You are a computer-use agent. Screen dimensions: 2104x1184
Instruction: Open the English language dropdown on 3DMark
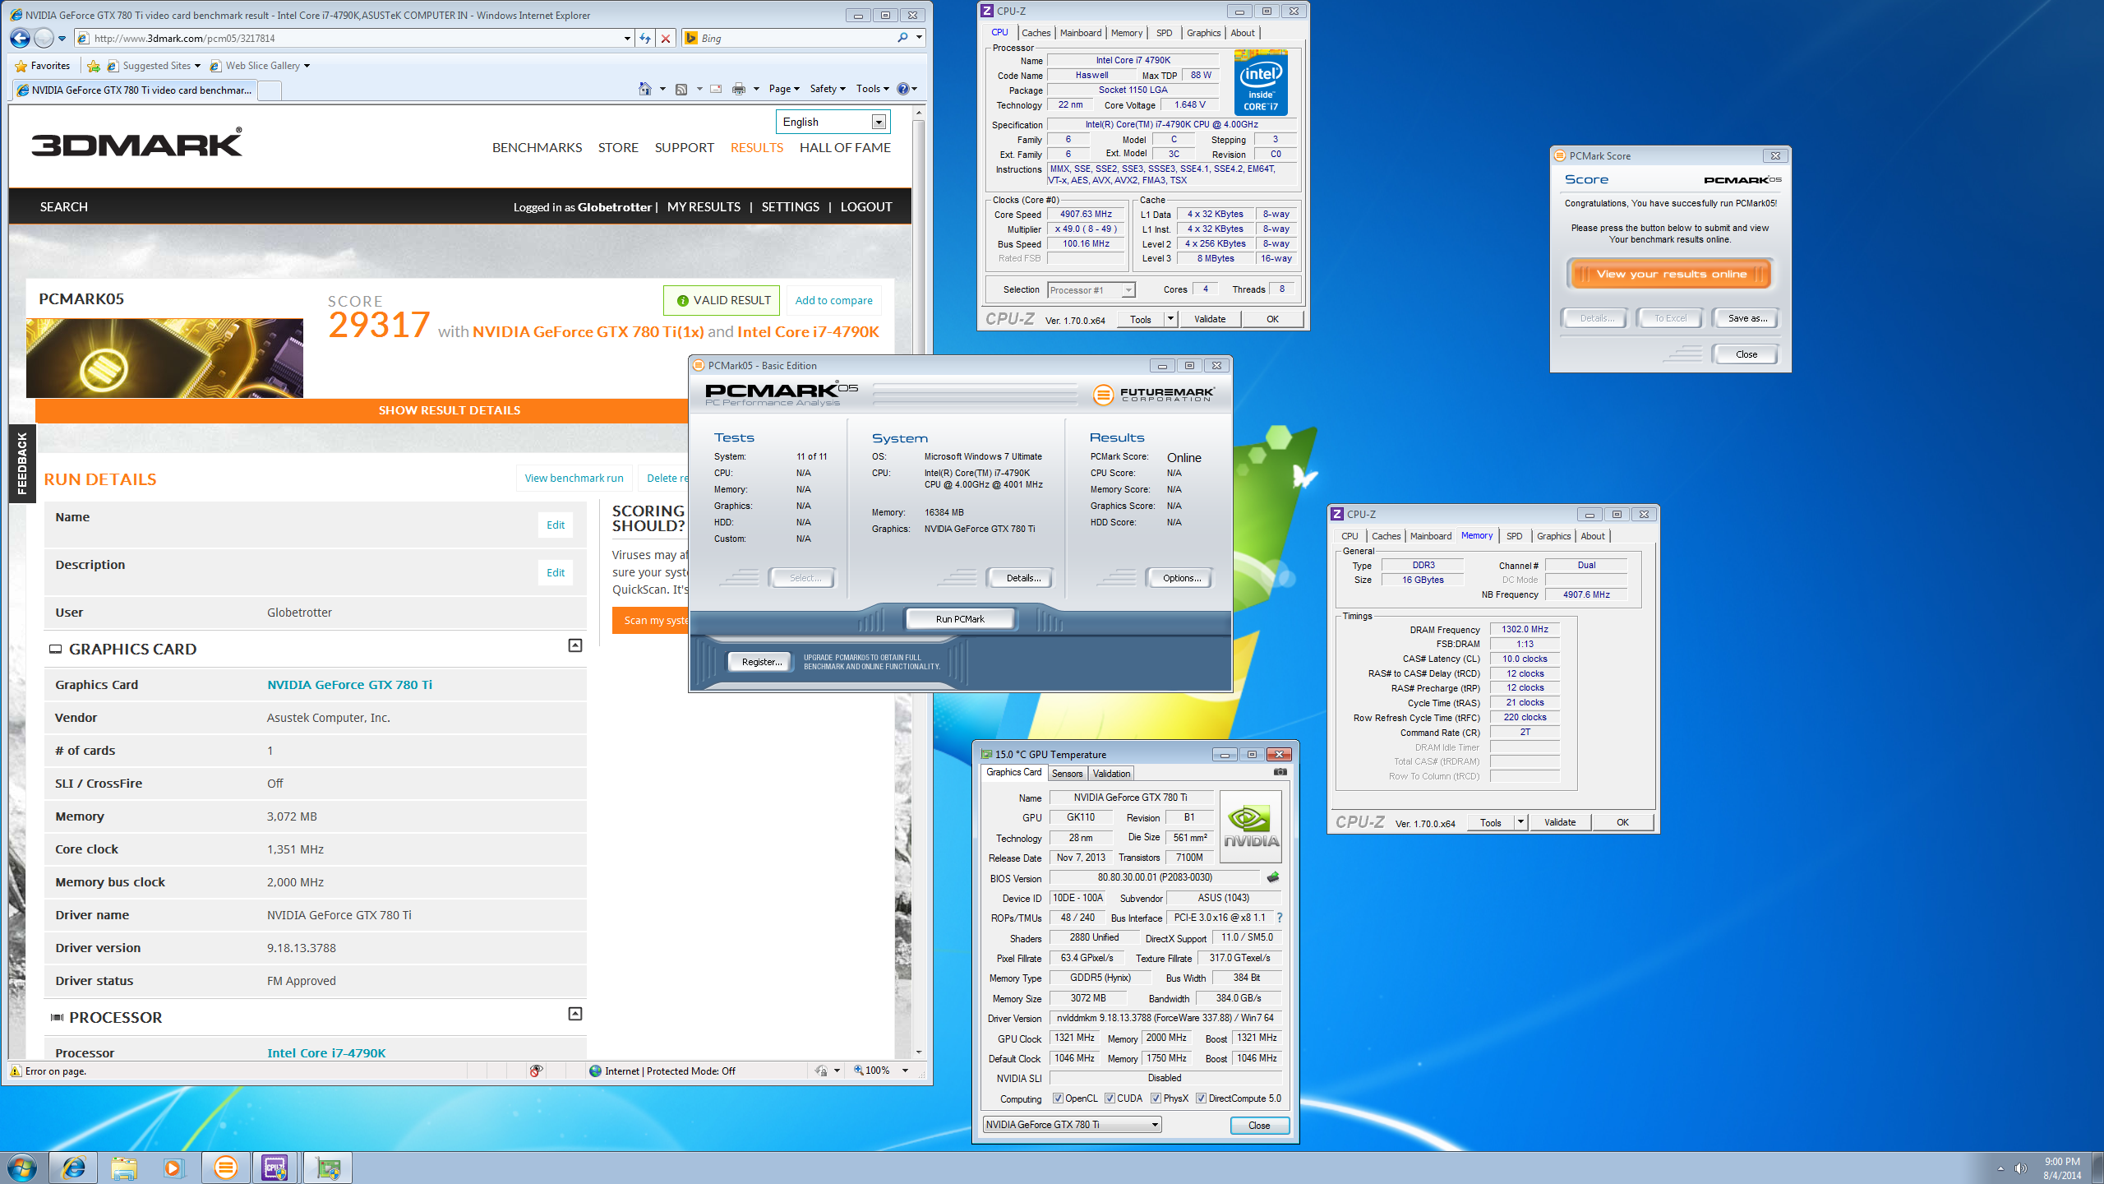pyautogui.click(x=833, y=122)
